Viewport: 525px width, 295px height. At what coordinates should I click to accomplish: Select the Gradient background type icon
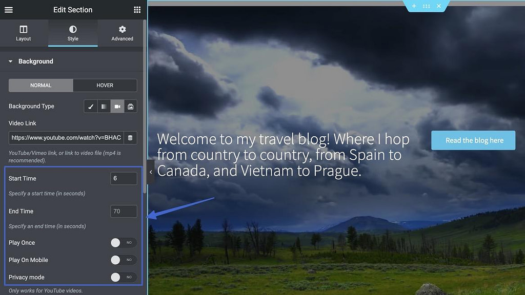pyautogui.click(x=104, y=106)
